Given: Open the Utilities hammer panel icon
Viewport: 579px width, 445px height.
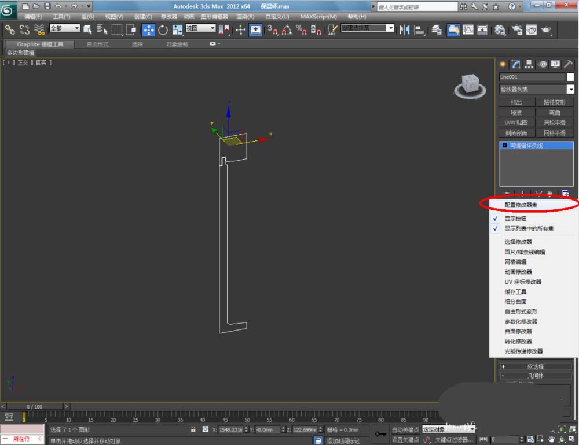Looking at the screenshot, I should click(x=569, y=64).
